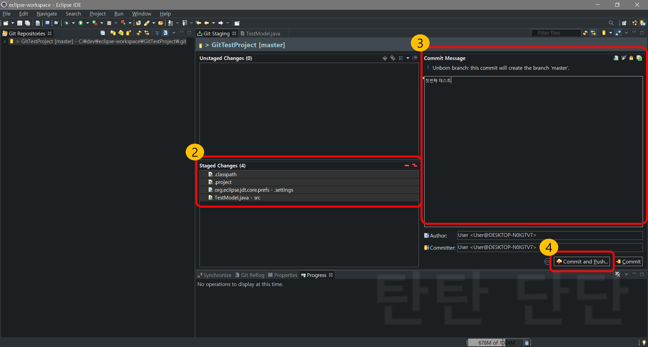This screenshot has height=347, width=648.
Task: Click Create new Git repository icon
Action: coord(129,33)
